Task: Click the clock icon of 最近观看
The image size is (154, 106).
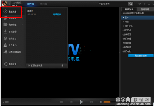Action: [6, 11]
